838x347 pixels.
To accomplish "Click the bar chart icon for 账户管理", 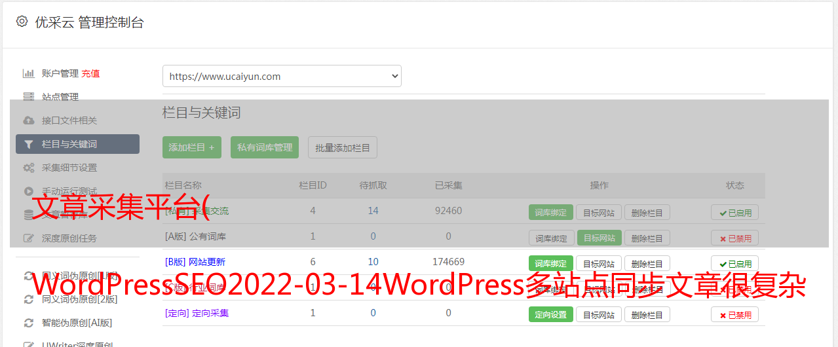I will [29, 73].
